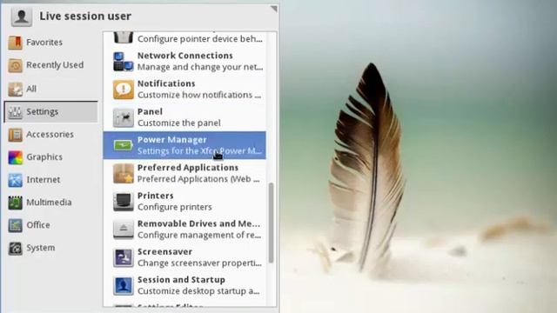The height and width of the screenshot is (313, 557).
Task: Launch Network Connections
Action: pos(185,62)
